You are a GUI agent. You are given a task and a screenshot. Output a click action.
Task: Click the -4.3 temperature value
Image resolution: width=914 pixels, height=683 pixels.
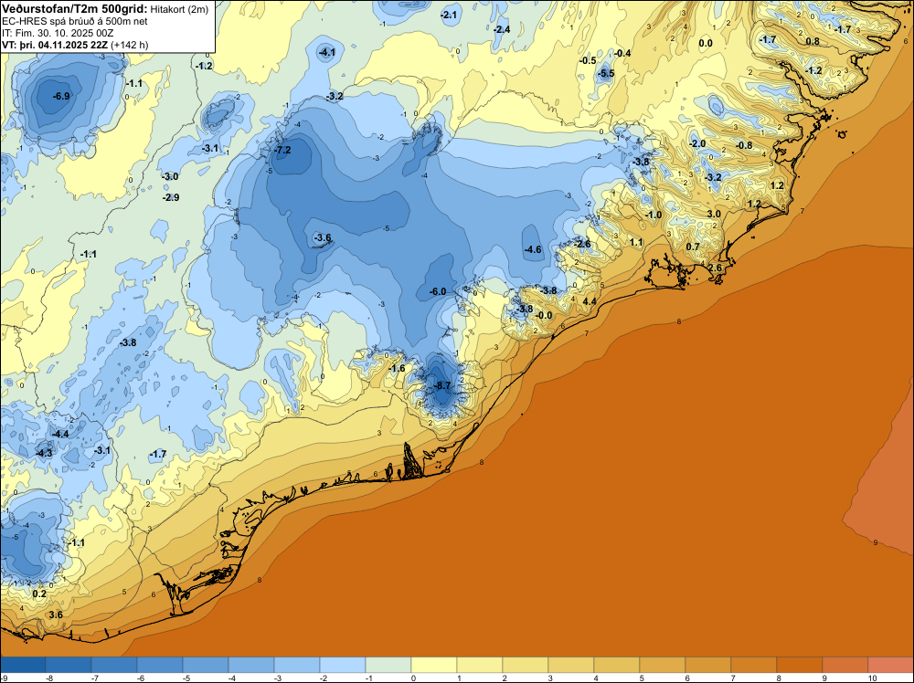point(44,453)
